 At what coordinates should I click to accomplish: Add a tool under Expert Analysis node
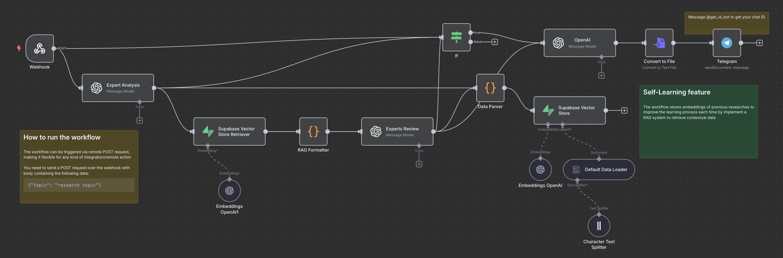pos(139,121)
